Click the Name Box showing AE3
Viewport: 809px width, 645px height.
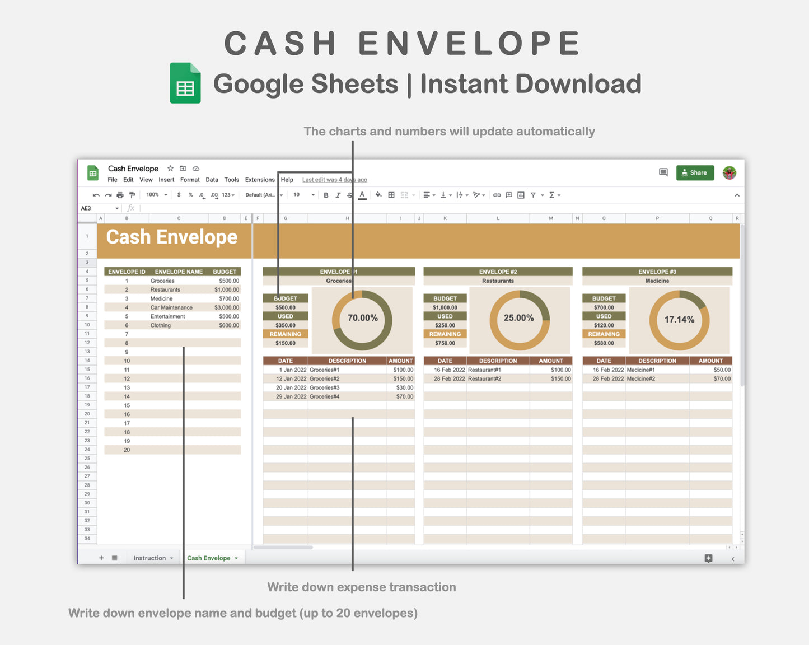(96, 208)
